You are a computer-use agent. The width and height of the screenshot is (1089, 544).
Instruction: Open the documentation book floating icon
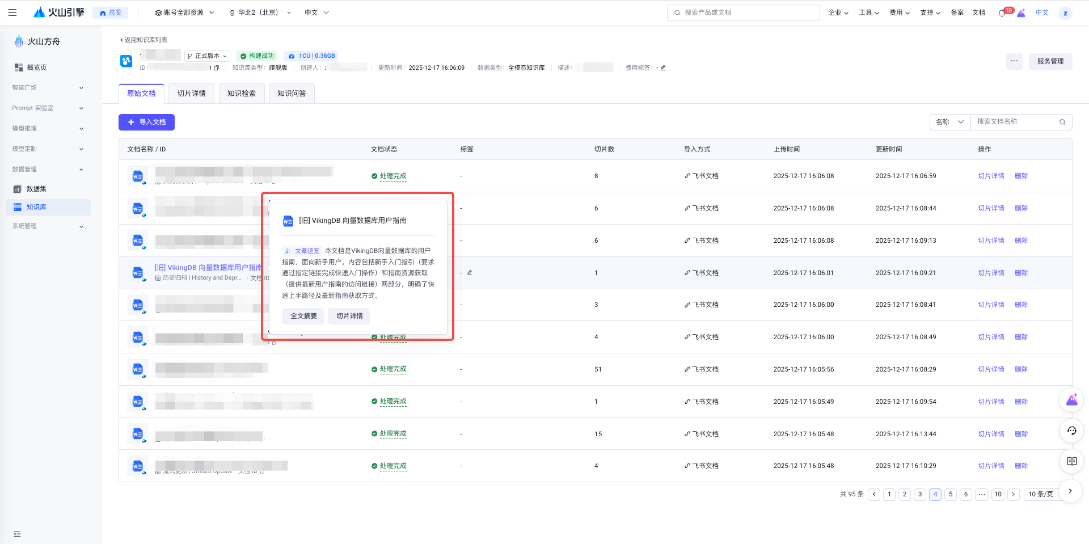click(x=1071, y=461)
